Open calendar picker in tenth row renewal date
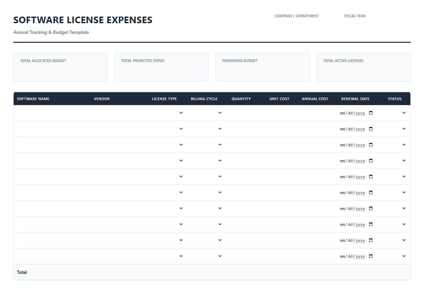 point(371,256)
